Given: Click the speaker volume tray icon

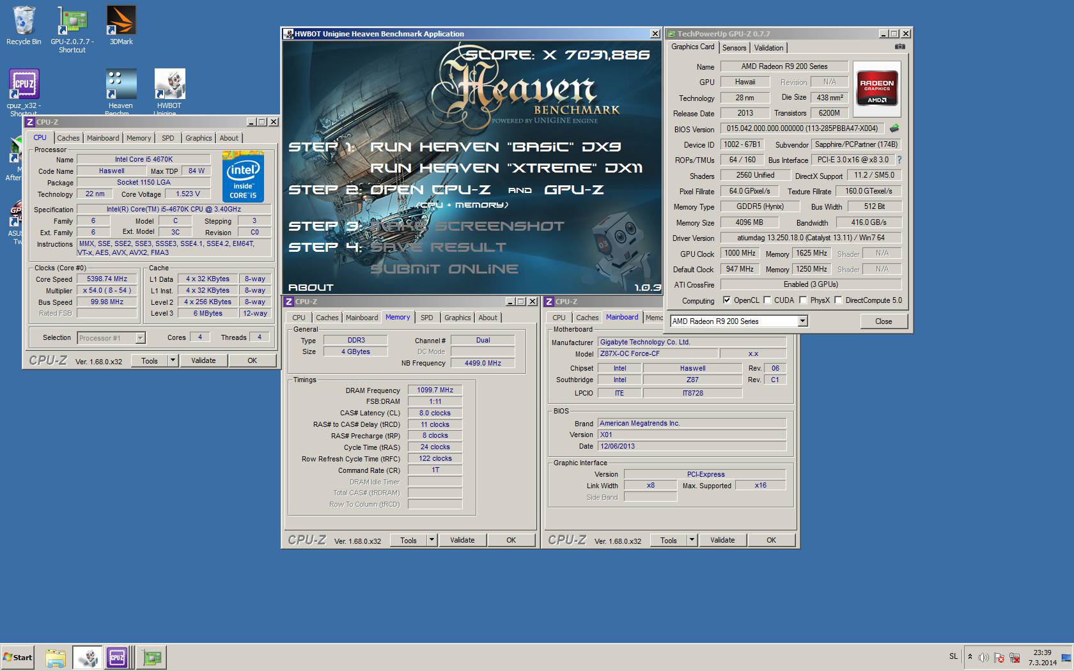Looking at the screenshot, I should (983, 657).
